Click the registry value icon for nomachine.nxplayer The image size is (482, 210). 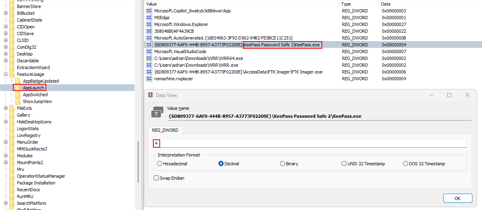tap(149, 79)
